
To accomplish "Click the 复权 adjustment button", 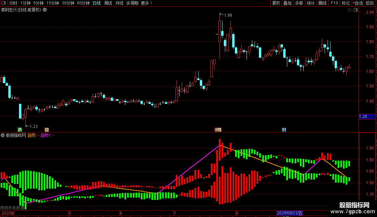I will 276,3.
